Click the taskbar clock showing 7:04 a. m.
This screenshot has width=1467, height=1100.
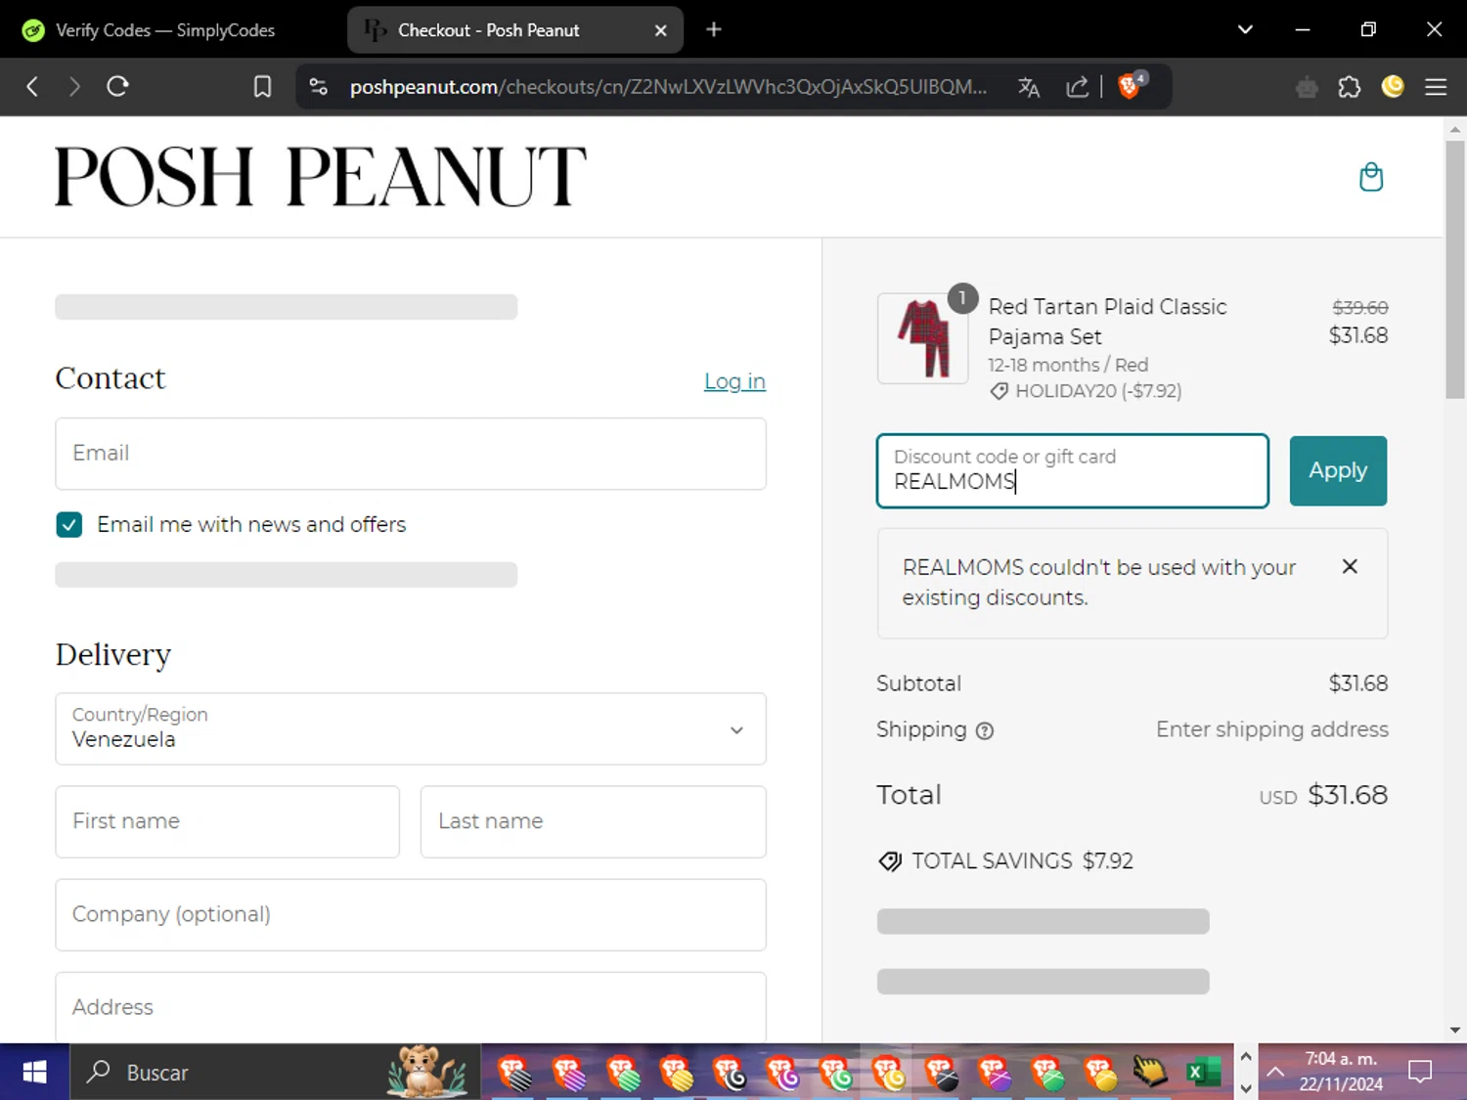coord(1341,1072)
